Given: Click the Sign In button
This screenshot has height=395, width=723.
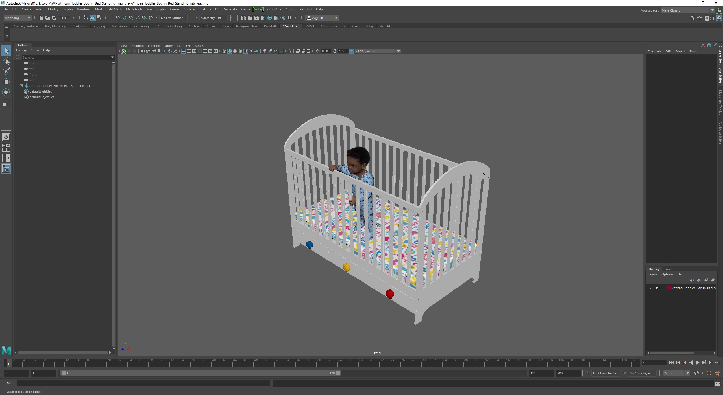Looking at the screenshot, I should (317, 18).
